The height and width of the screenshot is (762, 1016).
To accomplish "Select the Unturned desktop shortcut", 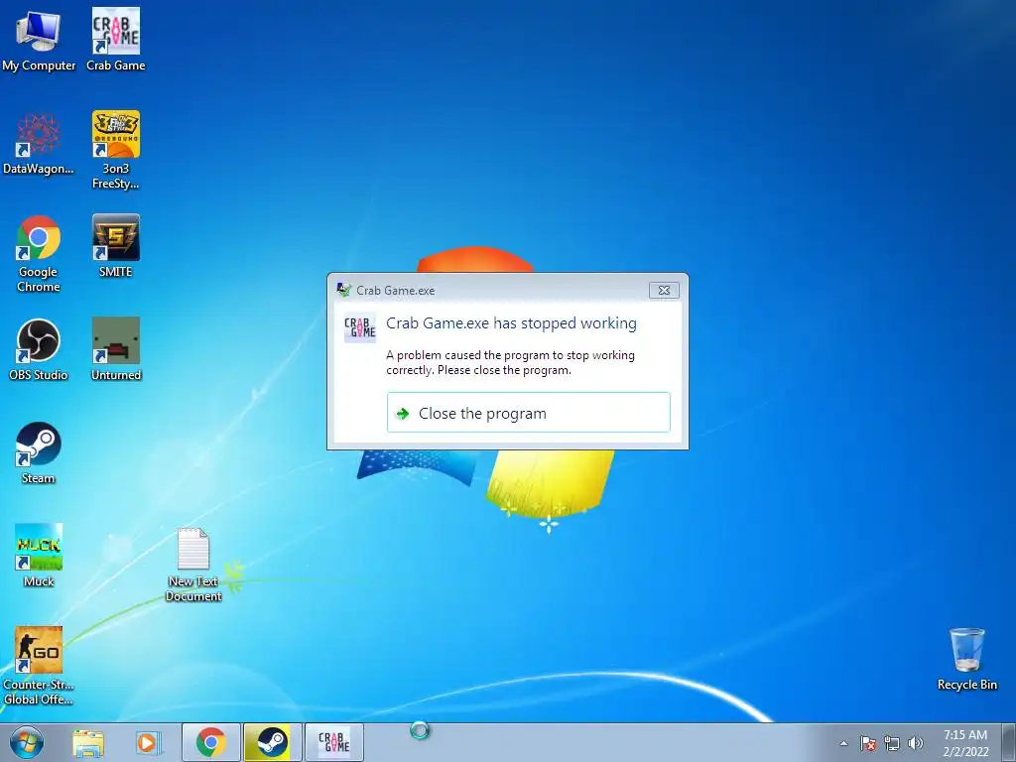I will click(x=115, y=350).
